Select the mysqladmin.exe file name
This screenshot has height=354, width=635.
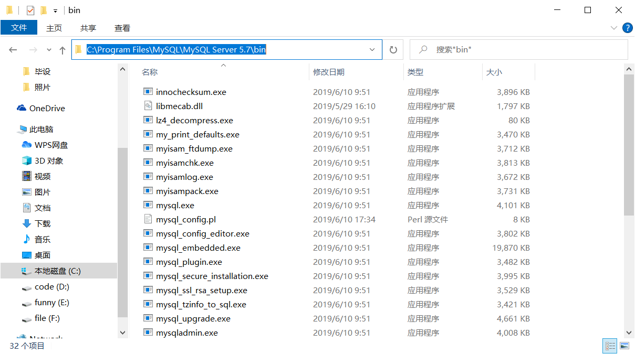pyautogui.click(x=187, y=332)
